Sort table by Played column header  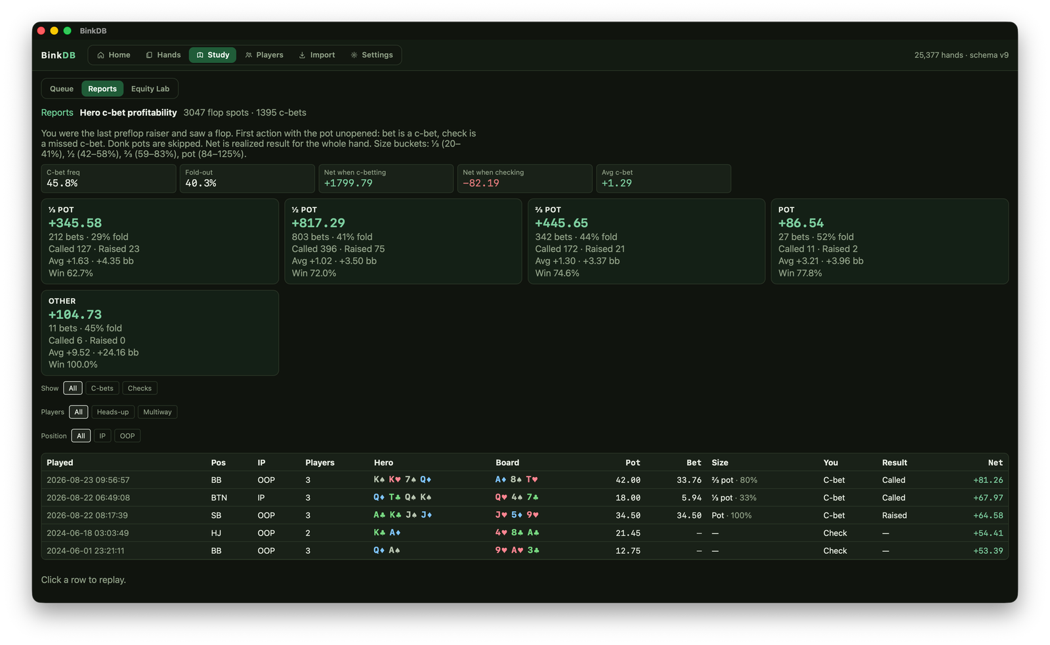pos(60,463)
